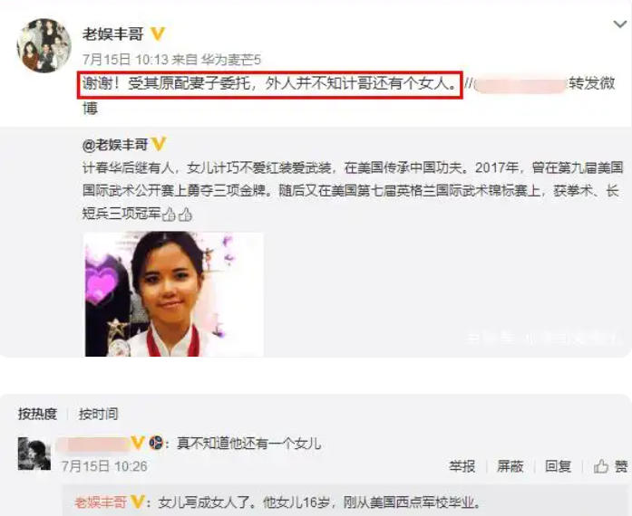Viewport: 632px width, 516px height.
Task: Like the comment with thumbs-up icon
Action: coord(611,466)
